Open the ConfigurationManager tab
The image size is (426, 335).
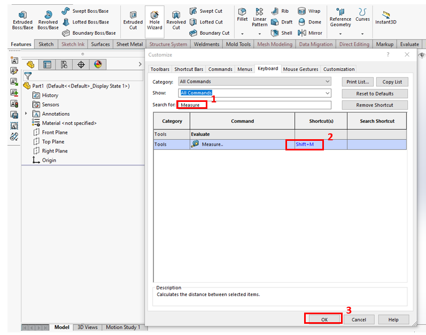coord(64,65)
